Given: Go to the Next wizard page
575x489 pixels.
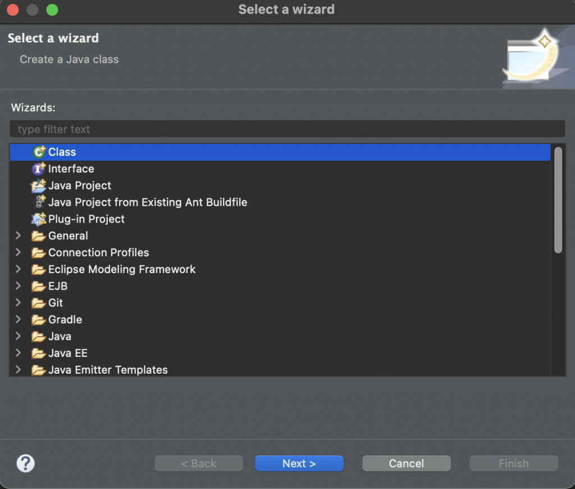Looking at the screenshot, I should click(x=299, y=463).
